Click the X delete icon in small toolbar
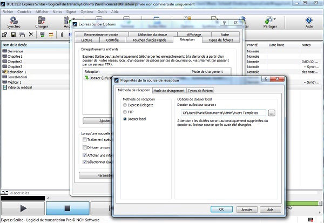Image resolution: width=324 pixels, height=223 pixels. [x=31, y=35]
